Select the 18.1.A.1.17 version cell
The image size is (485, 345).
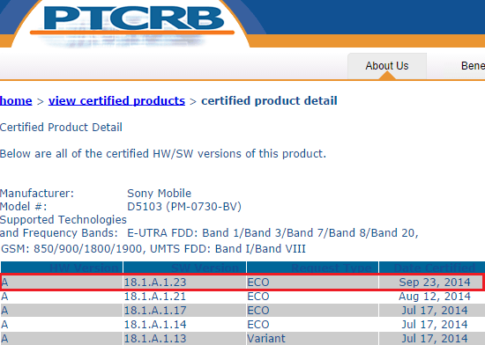point(184,310)
